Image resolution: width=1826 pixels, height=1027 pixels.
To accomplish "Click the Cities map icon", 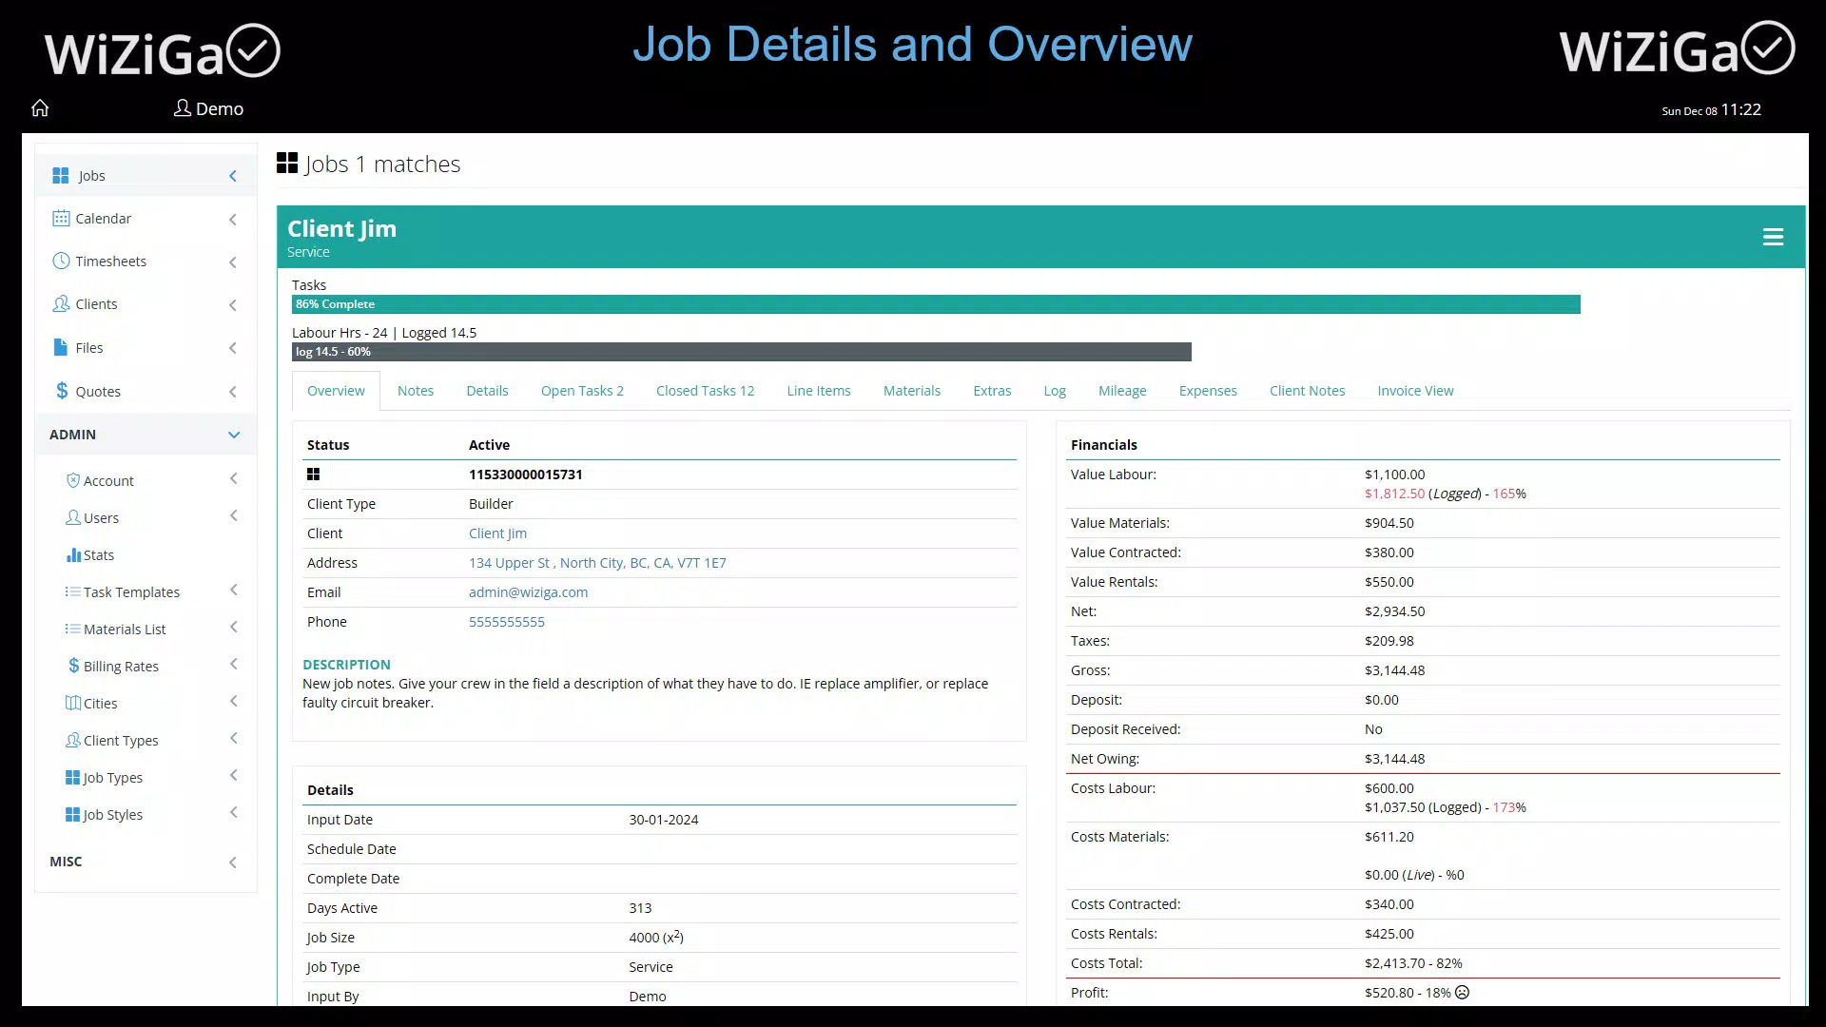I will 73,704.
